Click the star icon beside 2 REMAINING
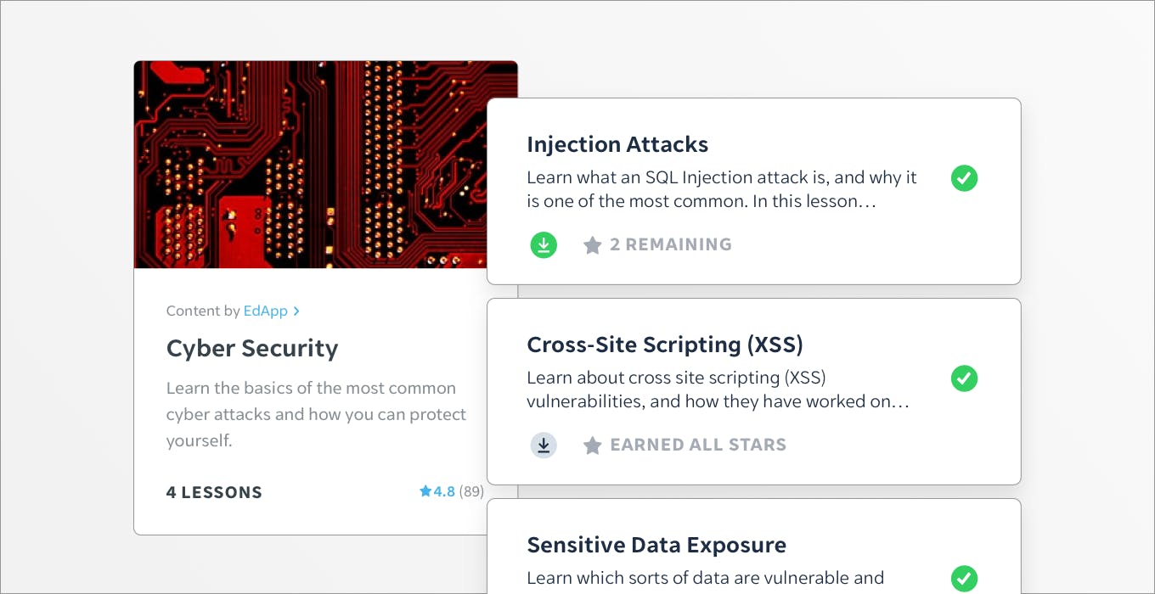 pyautogui.click(x=592, y=245)
